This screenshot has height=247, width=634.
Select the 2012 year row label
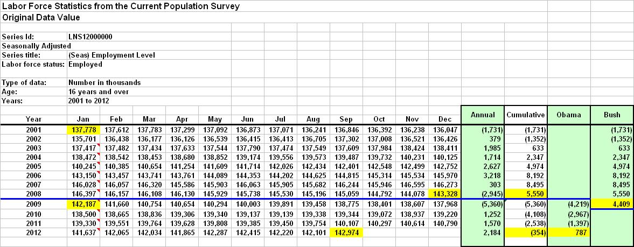click(x=33, y=232)
